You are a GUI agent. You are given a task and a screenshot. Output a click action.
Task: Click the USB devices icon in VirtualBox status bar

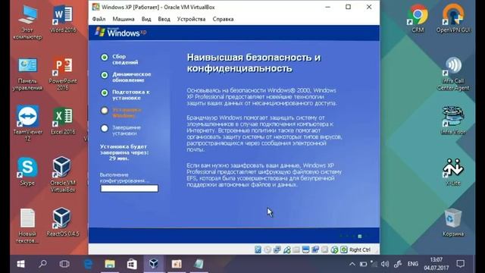[x=286, y=249]
